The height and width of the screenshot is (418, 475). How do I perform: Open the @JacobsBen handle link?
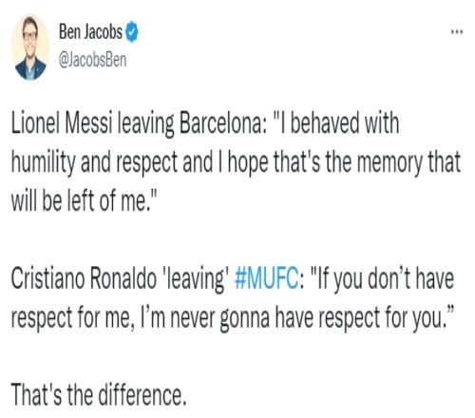(92, 60)
